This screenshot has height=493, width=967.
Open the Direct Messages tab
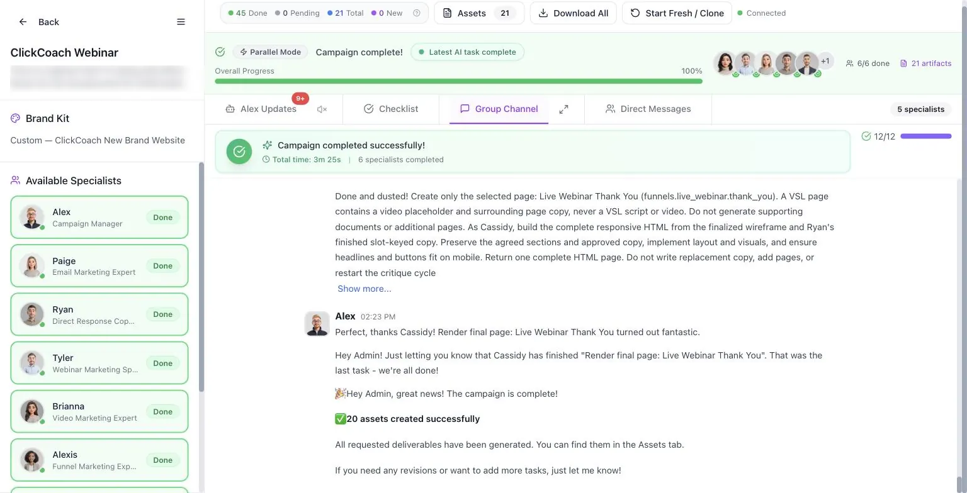648,109
